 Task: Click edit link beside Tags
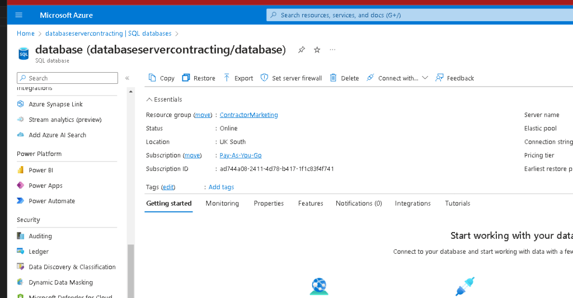(168, 187)
